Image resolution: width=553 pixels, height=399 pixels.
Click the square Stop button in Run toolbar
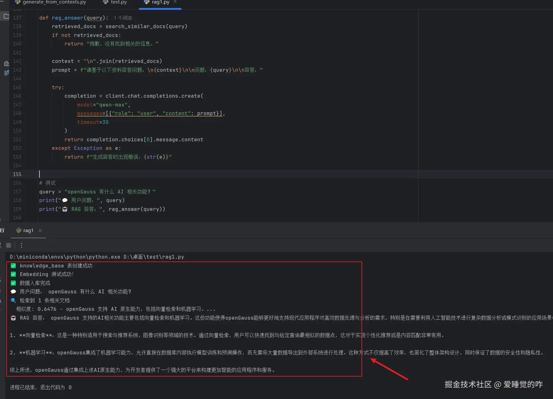click(x=9, y=245)
